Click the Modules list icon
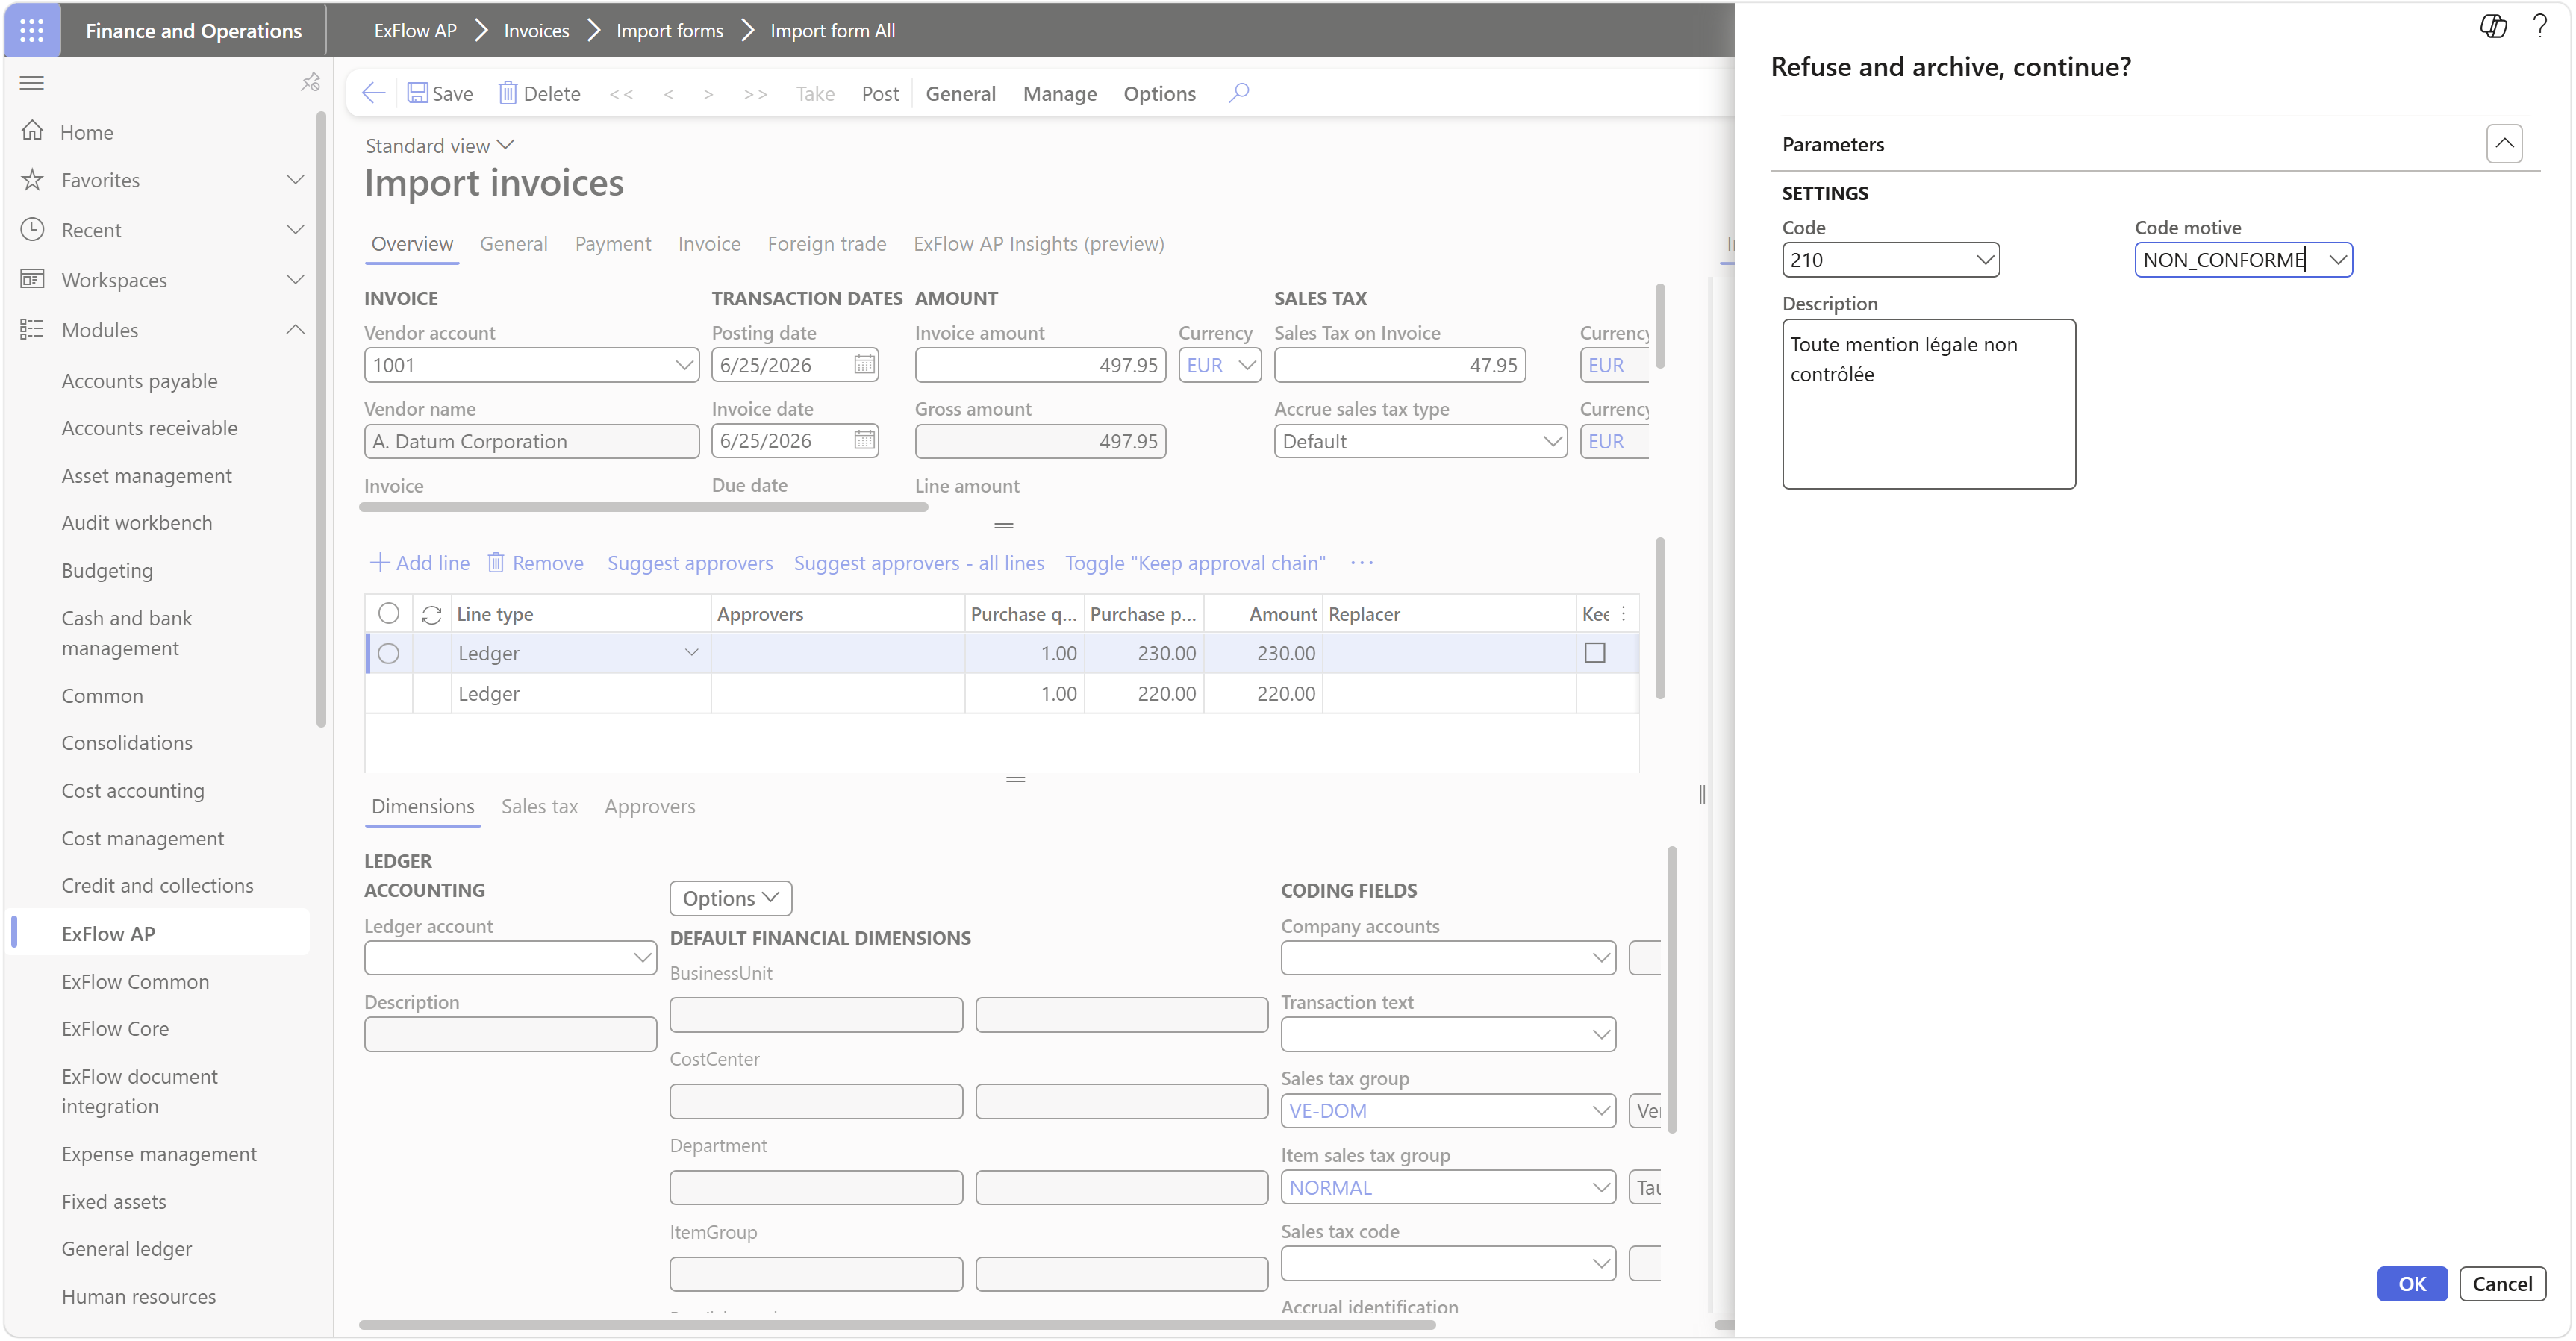 coord(32,329)
